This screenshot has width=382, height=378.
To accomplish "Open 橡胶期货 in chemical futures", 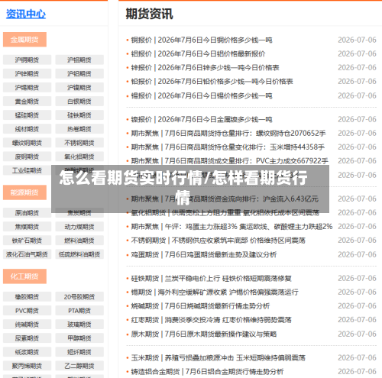I will pyautogui.click(x=27, y=296).
